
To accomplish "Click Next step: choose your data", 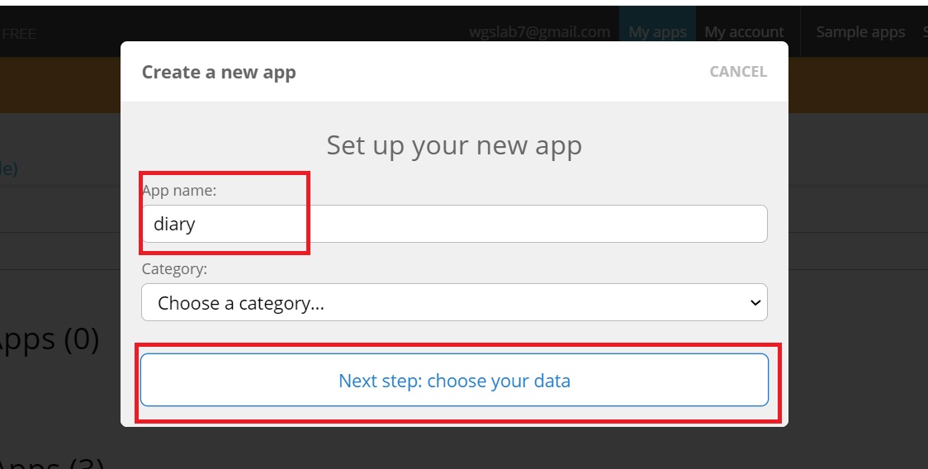I will [455, 380].
